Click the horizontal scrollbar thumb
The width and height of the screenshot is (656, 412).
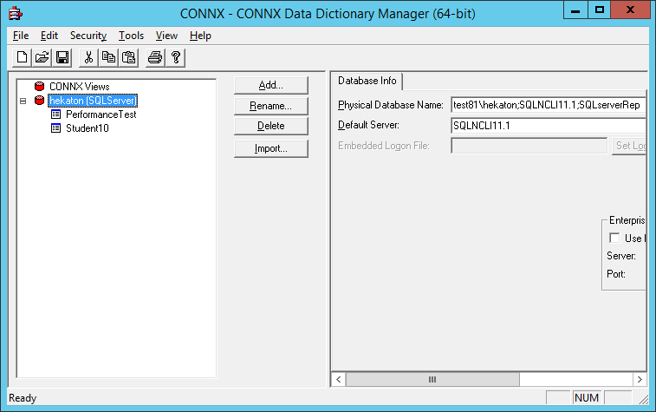432,379
